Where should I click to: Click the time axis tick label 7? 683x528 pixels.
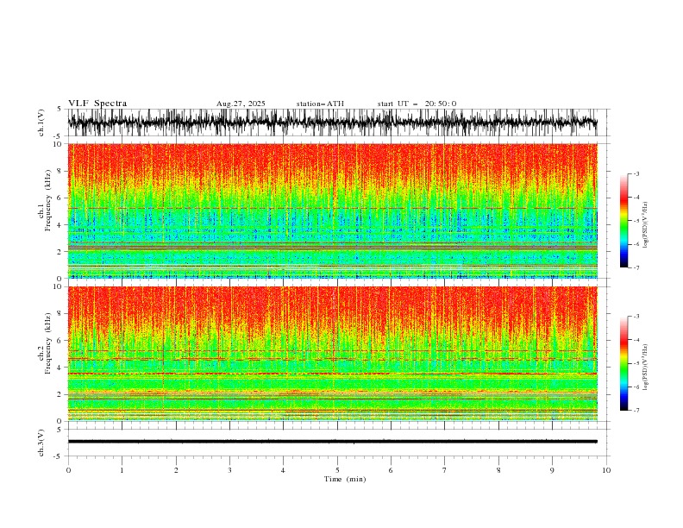click(x=445, y=470)
